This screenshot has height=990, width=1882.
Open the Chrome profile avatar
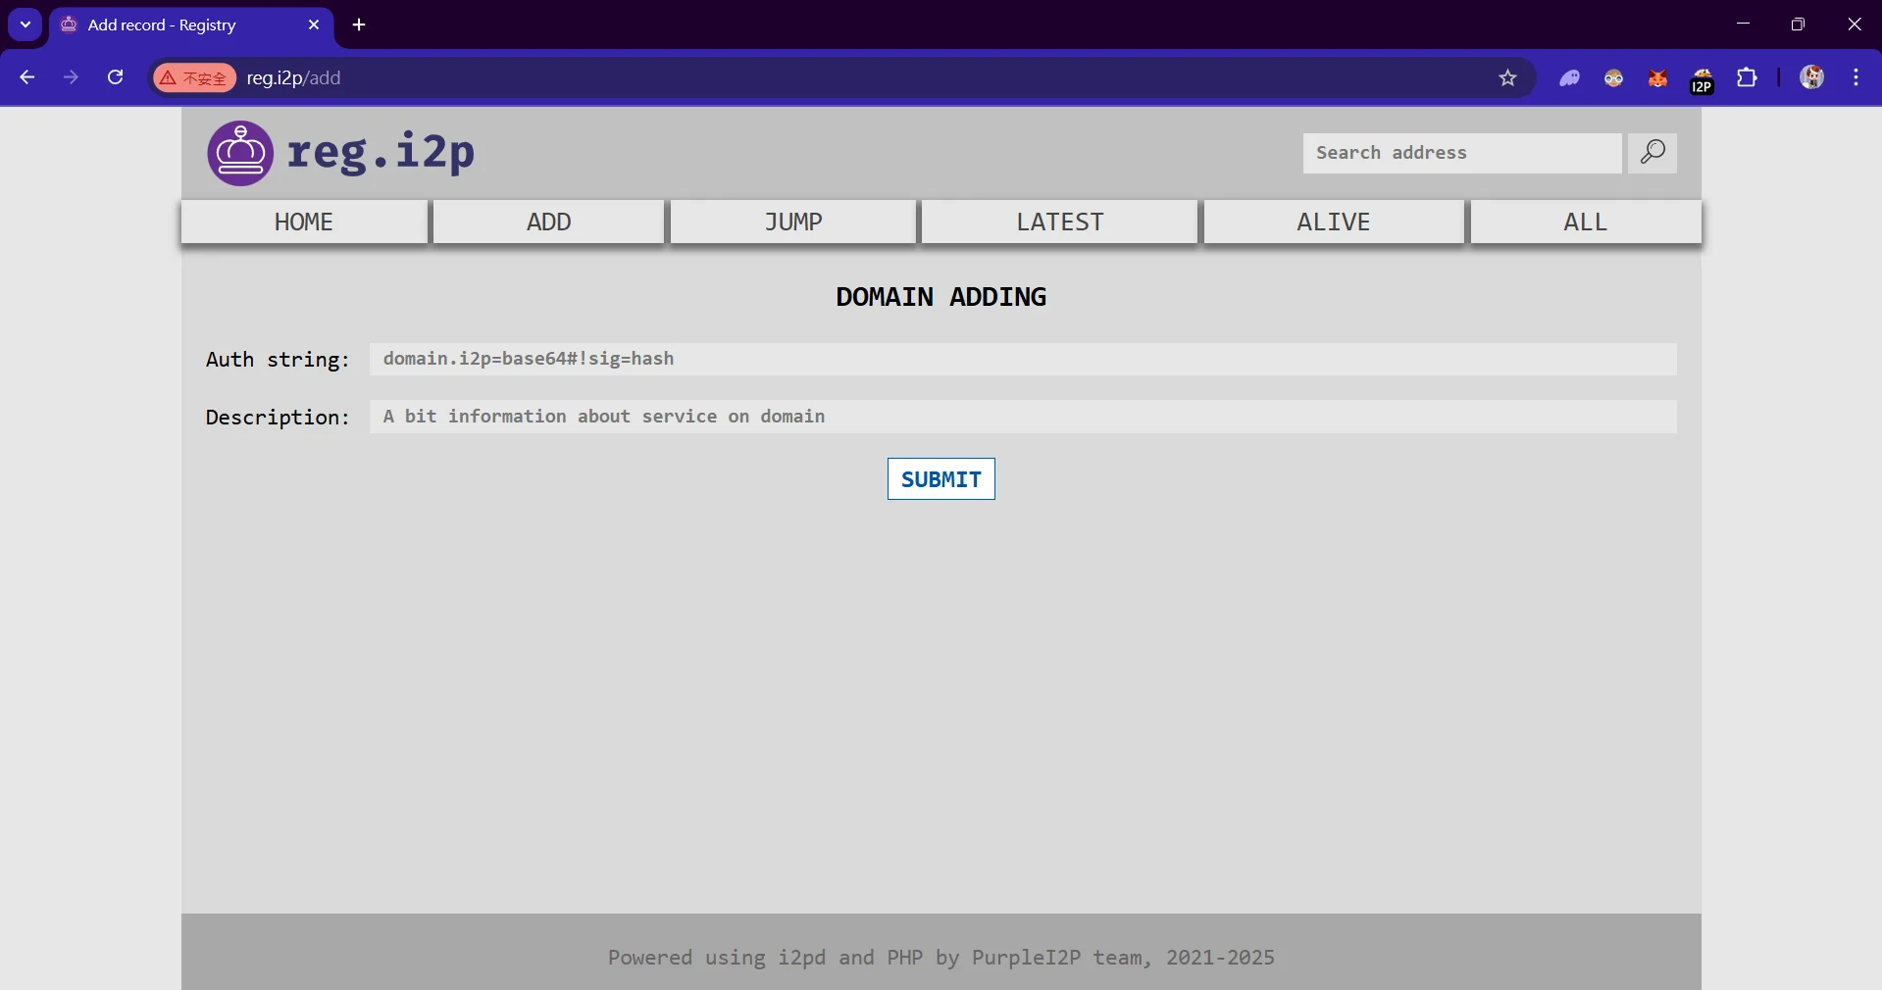[x=1811, y=77]
